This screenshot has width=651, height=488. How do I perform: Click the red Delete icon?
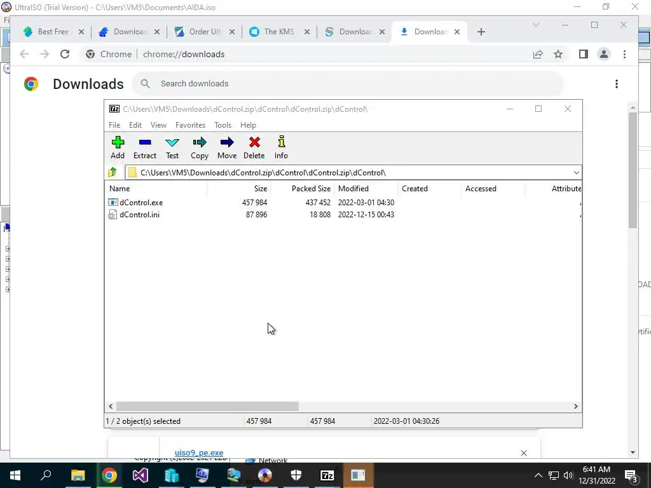[x=254, y=147]
